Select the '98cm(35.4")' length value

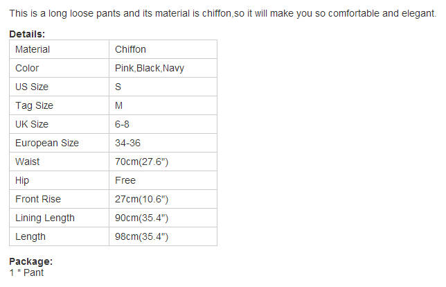[141, 236]
